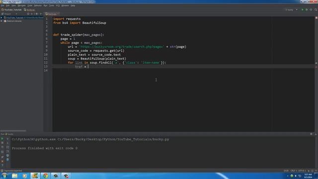Open the VCS menu
318x179 pixels.
click(58, 5)
